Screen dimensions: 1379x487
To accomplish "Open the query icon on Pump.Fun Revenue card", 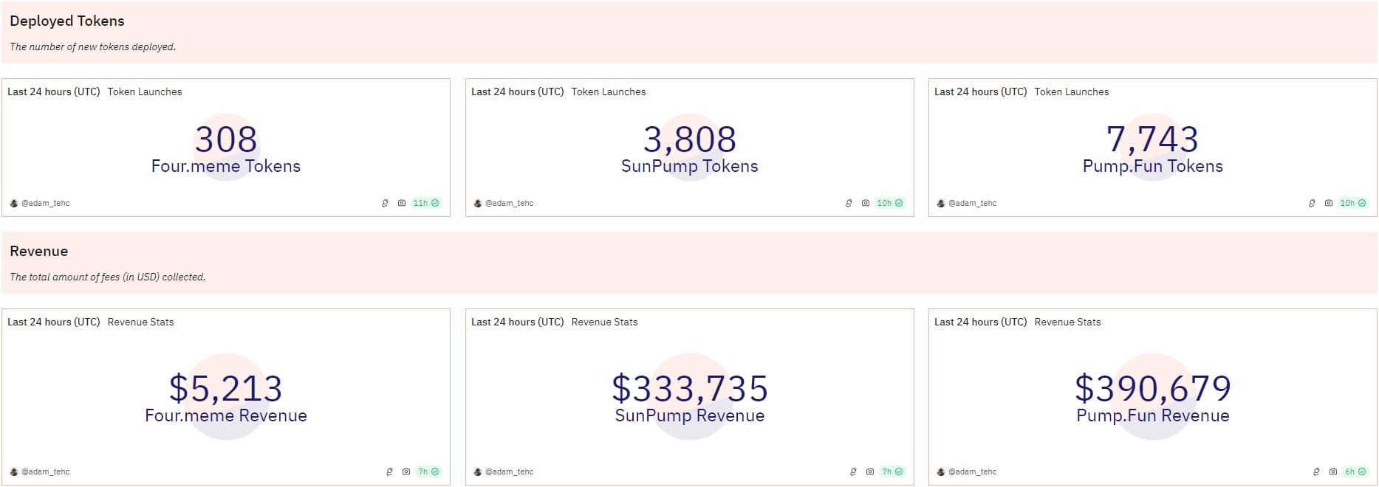I will pos(1315,472).
